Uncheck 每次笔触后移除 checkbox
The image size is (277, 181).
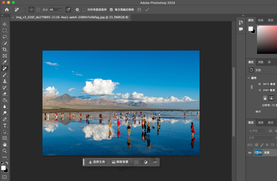(x=111, y=10)
